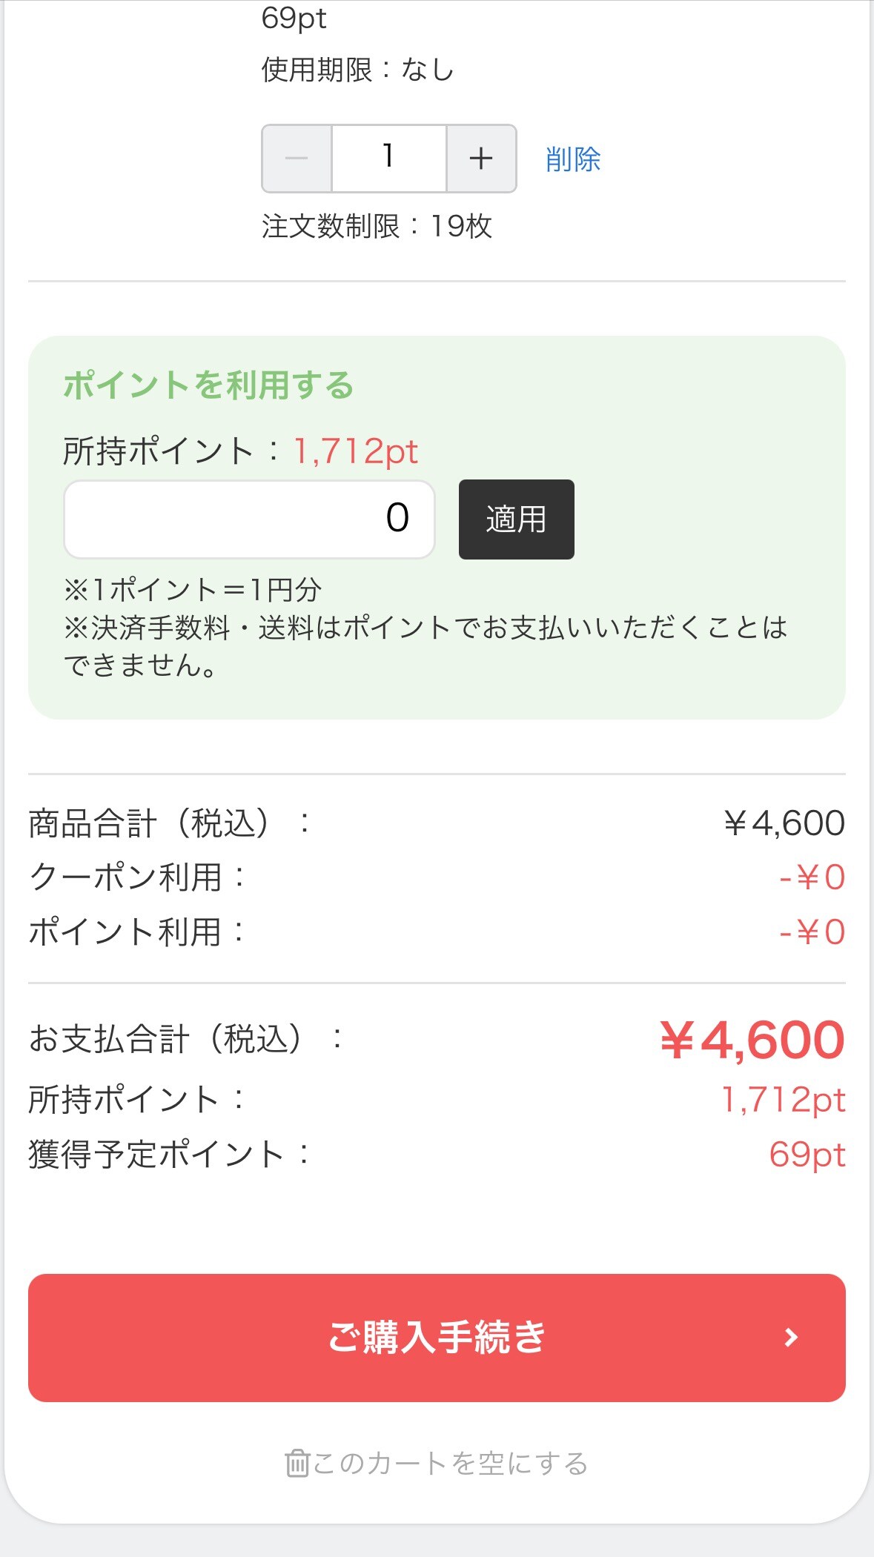The image size is (874, 1557).
Task: Click the trash can icon
Action: coord(297,1464)
